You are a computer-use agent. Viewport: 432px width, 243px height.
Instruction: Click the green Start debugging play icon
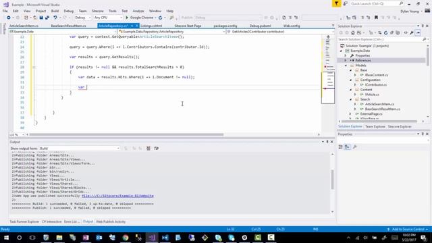[x=127, y=18]
